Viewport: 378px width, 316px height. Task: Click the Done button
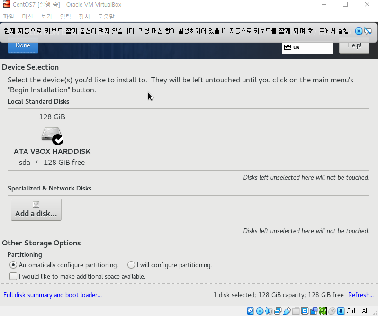pyautogui.click(x=23, y=45)
